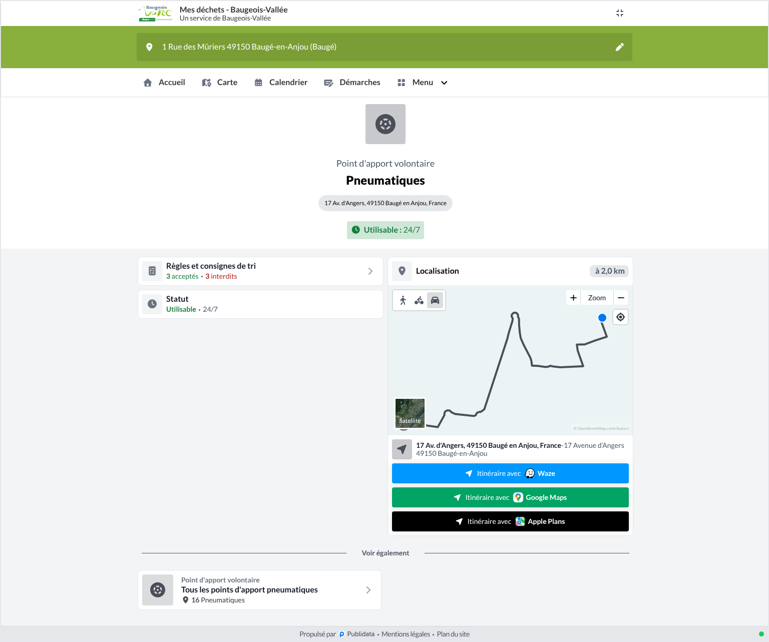Click the address field 1 Rue des Mûriers
769x642 pixels.
384,47
